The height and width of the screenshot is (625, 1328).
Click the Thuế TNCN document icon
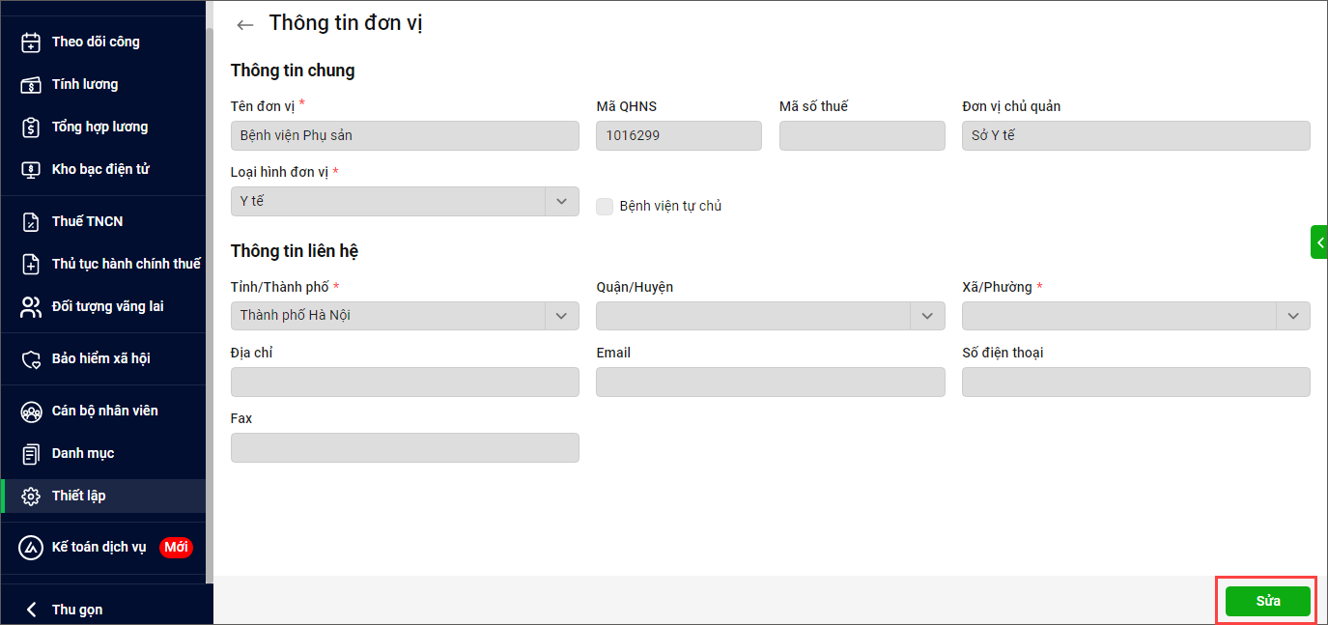point(32,221)
